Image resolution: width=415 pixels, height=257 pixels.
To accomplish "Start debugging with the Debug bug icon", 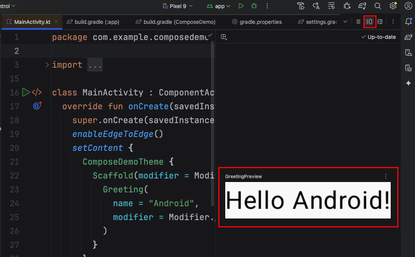I will (x=254, y=6).
